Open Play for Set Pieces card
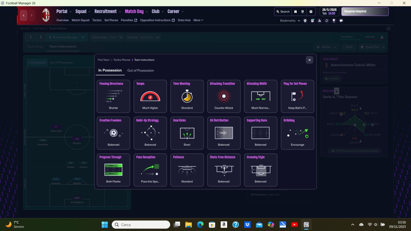The image size is (411, 231). click(297, 96)
